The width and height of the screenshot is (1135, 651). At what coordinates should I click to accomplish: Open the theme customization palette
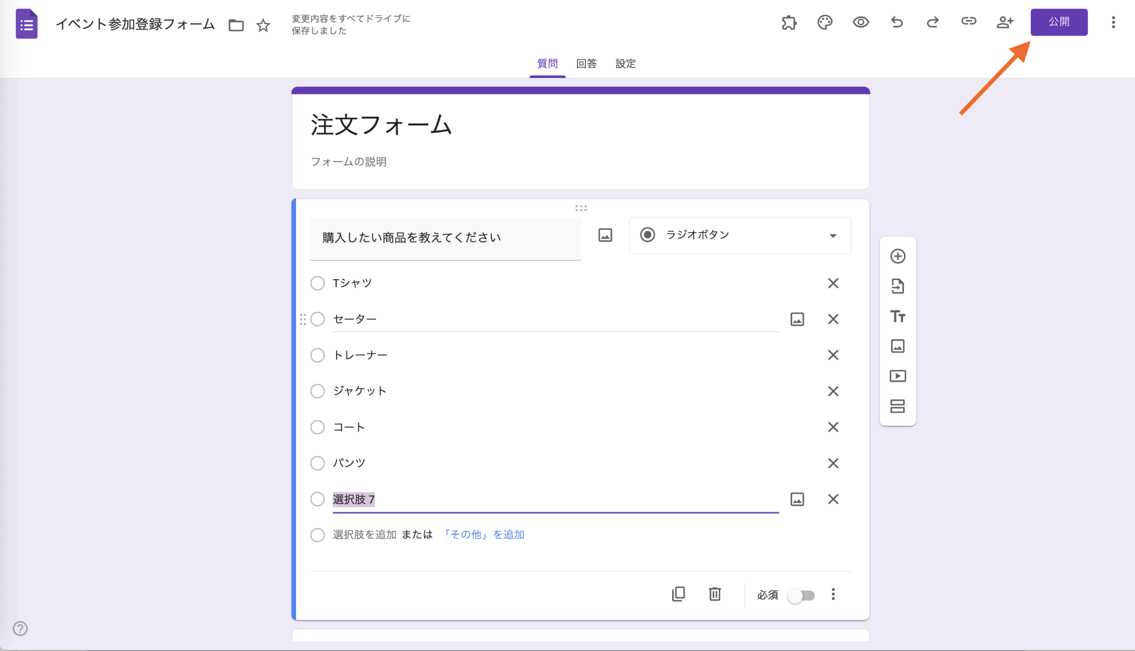point(825,22)
